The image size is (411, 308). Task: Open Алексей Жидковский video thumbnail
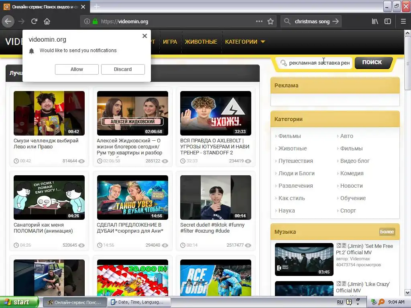tap(132, 113)
